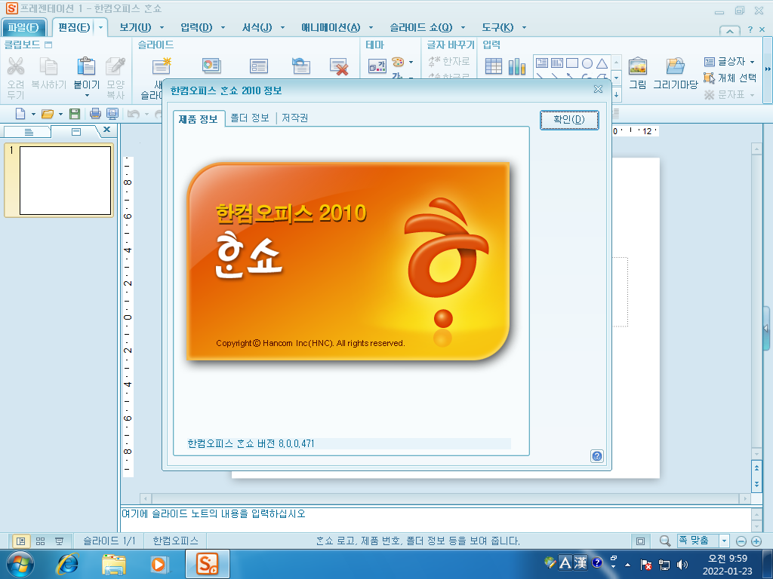Open the Animation (애니메이션) menu
773x579 pixels.
pos(331,27)
